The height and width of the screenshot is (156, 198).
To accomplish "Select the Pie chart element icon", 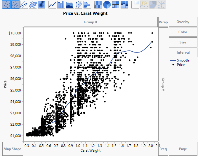I will (107, 5).
